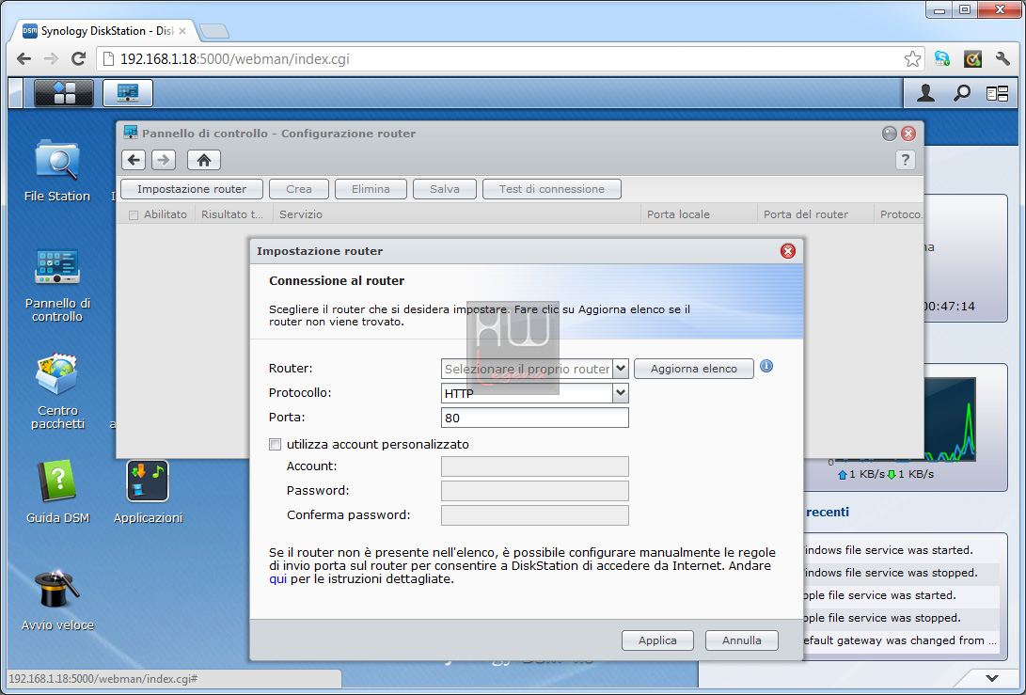The image size is (1026, 695).
Task: Sort by Porta del router column
Action: click(x=815, y=214)
